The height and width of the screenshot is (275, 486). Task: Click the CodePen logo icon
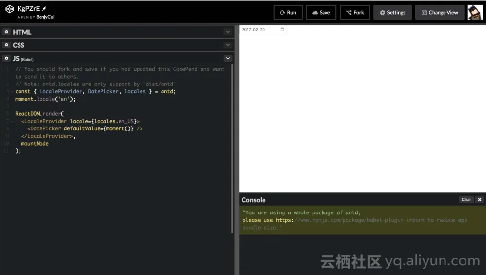point(10,9)
